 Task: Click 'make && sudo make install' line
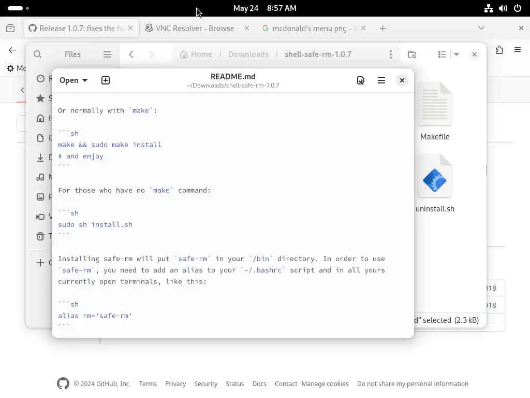point(110,145)
